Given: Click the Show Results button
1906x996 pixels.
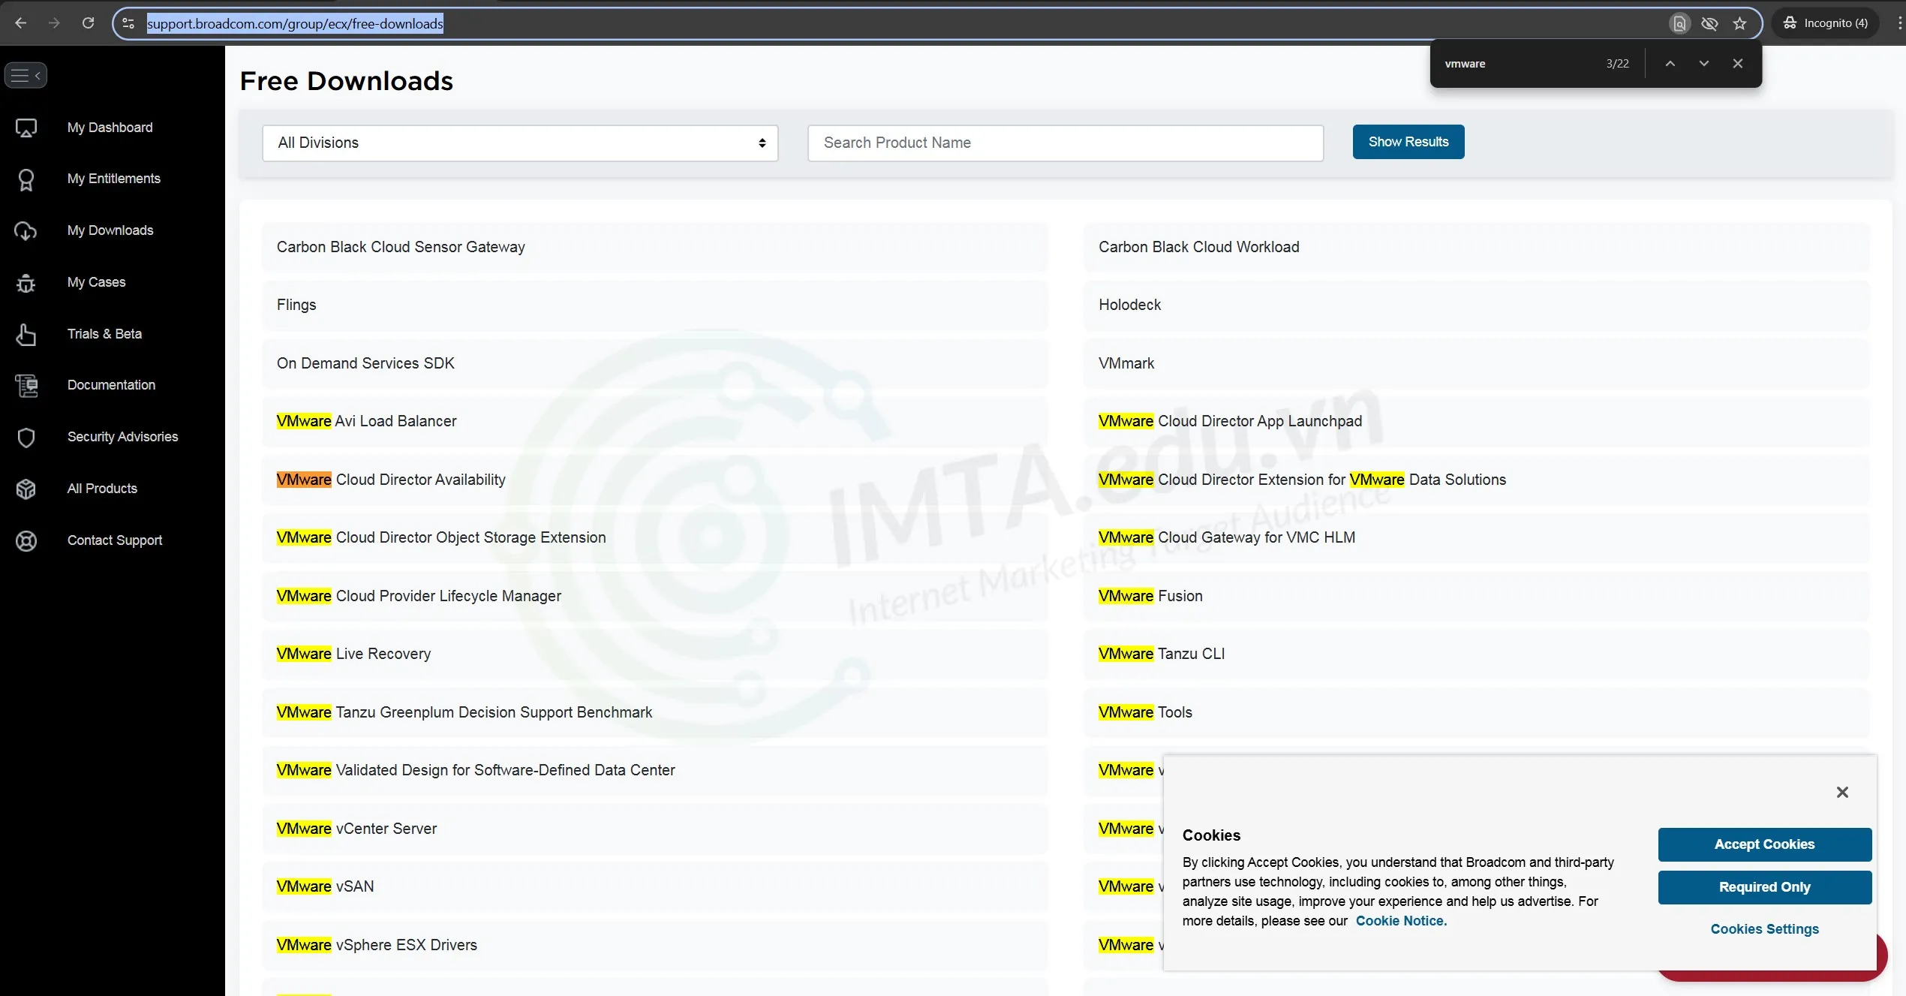Looking at the screenshot, I should 1408,142.
